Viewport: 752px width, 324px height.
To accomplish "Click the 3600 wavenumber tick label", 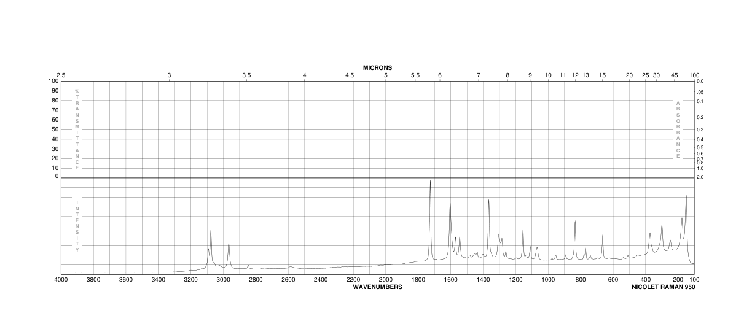I will click(x=125, y=280).
